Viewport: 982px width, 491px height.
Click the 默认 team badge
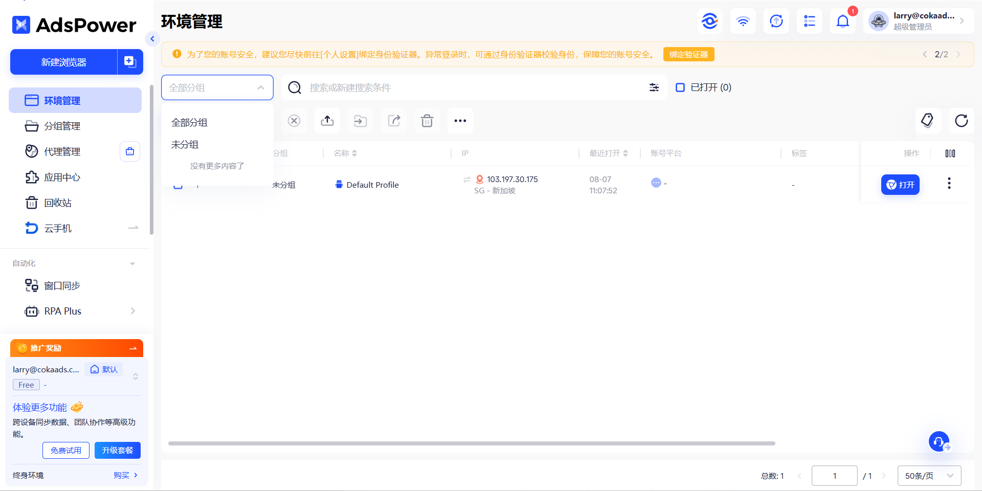coord(104,369)
